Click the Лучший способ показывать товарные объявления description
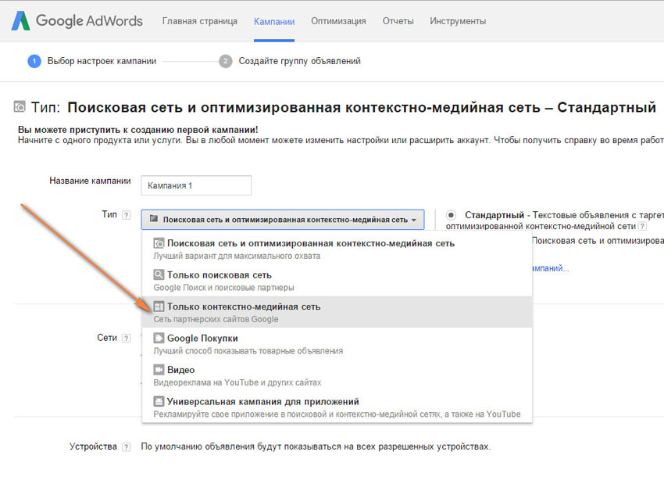 pos(248,351)
